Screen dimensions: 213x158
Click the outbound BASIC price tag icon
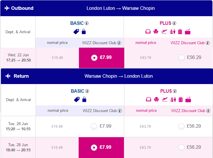[76, 32]
